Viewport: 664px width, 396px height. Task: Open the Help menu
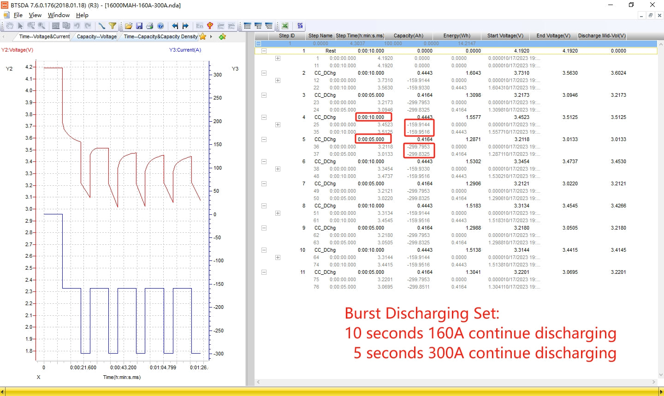pos(82,15)
